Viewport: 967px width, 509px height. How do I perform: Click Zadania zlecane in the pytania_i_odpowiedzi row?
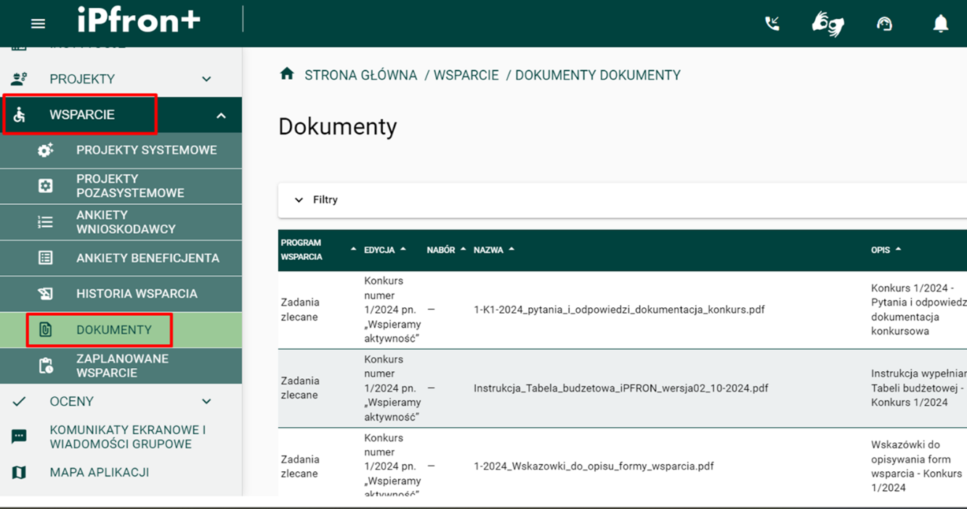coord(300,309)
